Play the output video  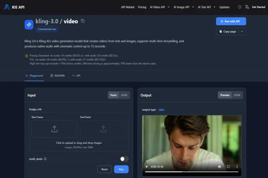click(x=147, y=167)
